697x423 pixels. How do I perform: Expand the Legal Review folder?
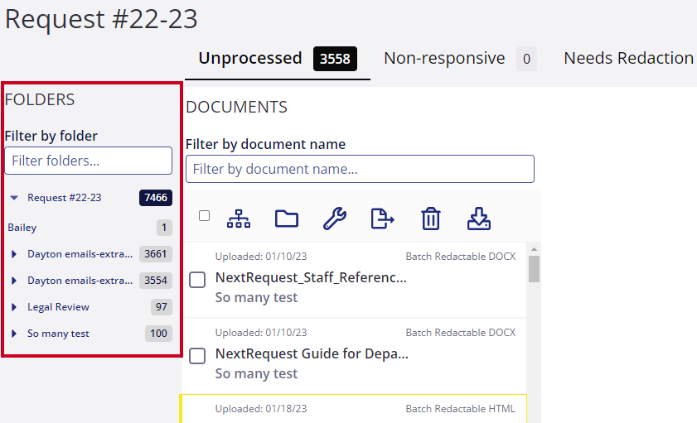pos(14,307)
